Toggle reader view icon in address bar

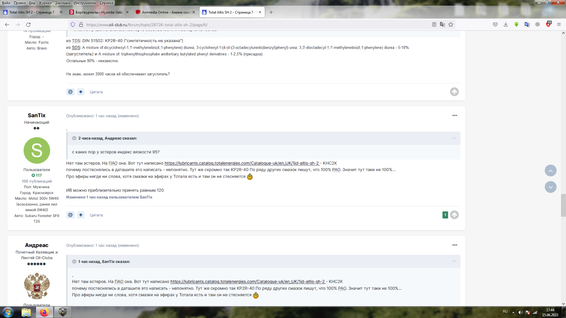[434, 25]
